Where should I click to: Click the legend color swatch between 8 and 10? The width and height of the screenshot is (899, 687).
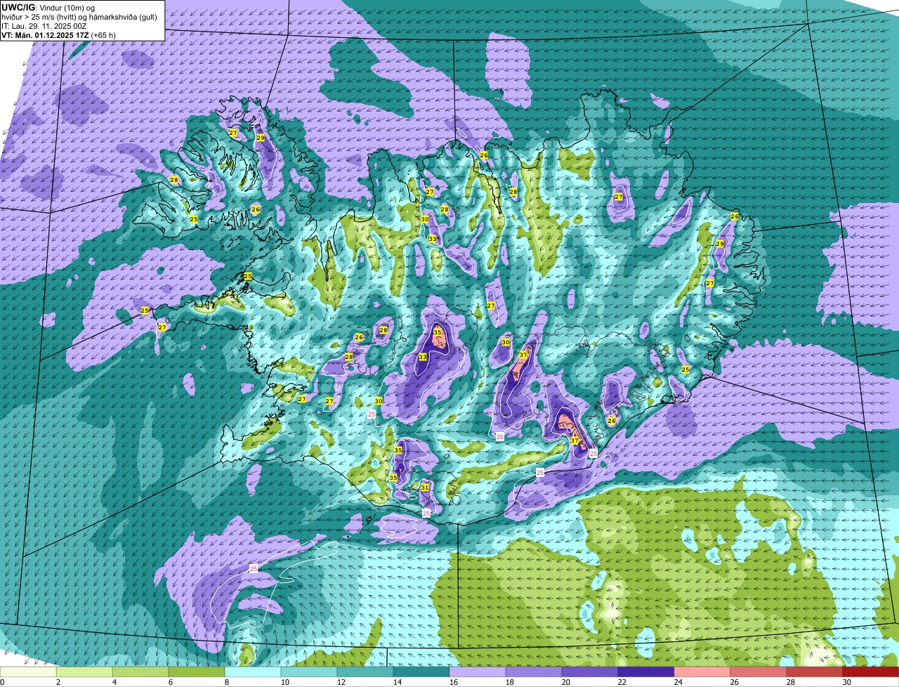pyautogui.click(x=253, y=672)
